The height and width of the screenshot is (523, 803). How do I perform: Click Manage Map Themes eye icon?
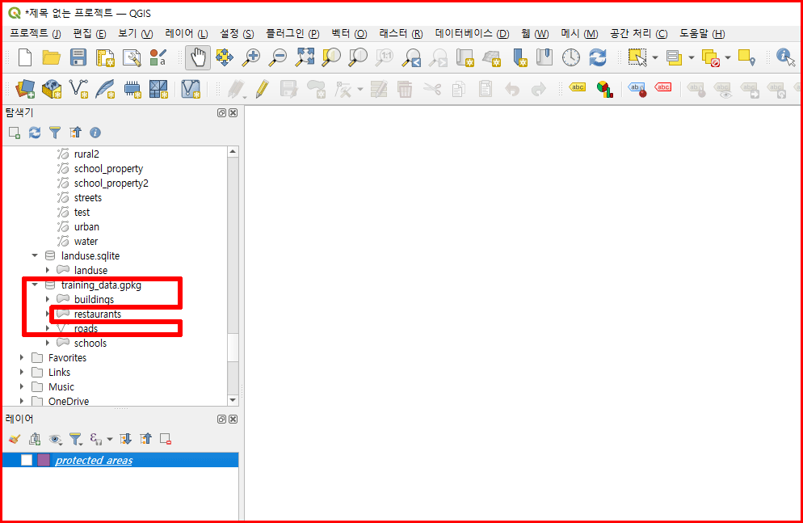55,439
